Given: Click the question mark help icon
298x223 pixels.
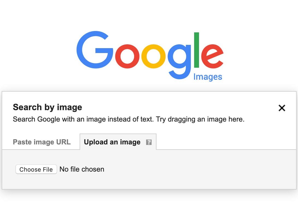Looking at the screenshot, I should [x=149, y=142].
